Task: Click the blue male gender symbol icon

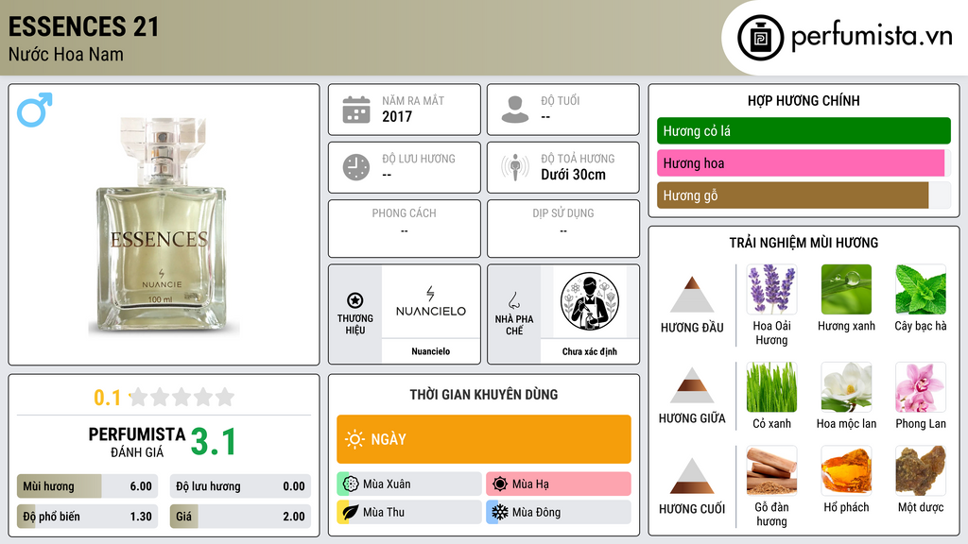Action: [x=35, y=110]
